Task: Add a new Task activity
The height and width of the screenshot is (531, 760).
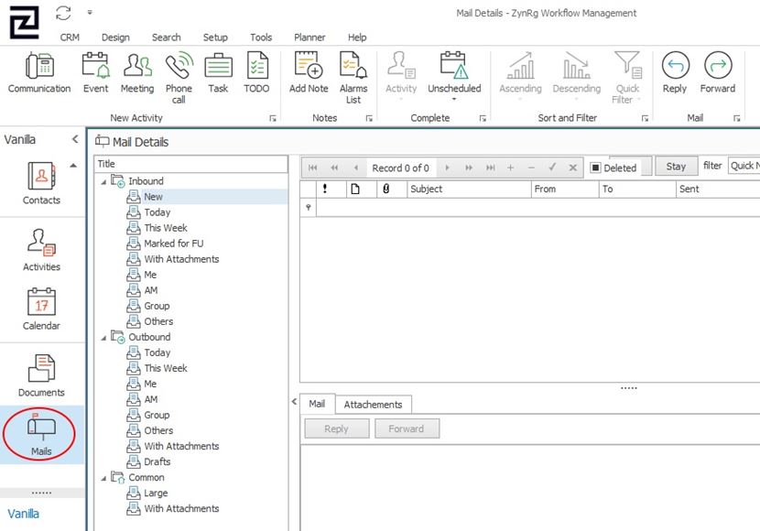Action: pos(218,72)
